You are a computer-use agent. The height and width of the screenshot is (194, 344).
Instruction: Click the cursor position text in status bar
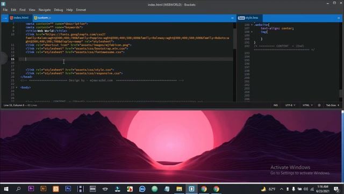[x=14, y=106]
